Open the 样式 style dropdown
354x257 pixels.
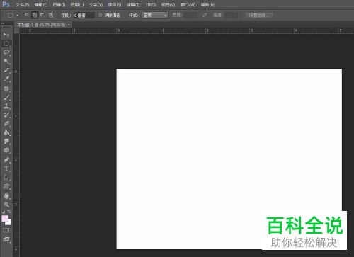pos(154,16)
